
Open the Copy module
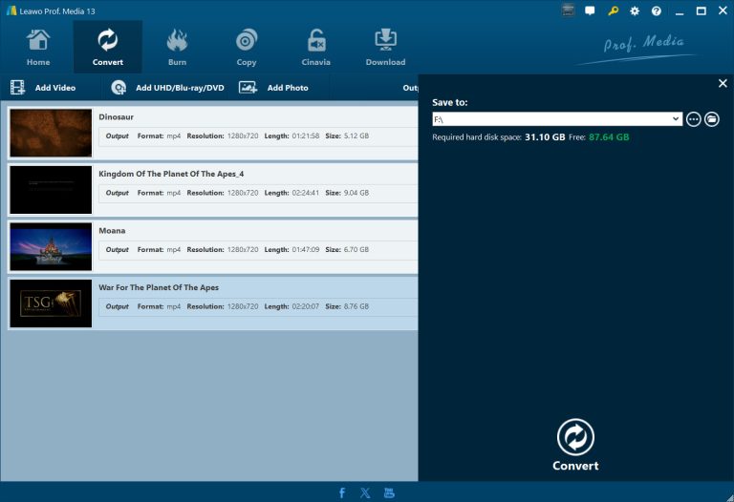coord(247,47)
